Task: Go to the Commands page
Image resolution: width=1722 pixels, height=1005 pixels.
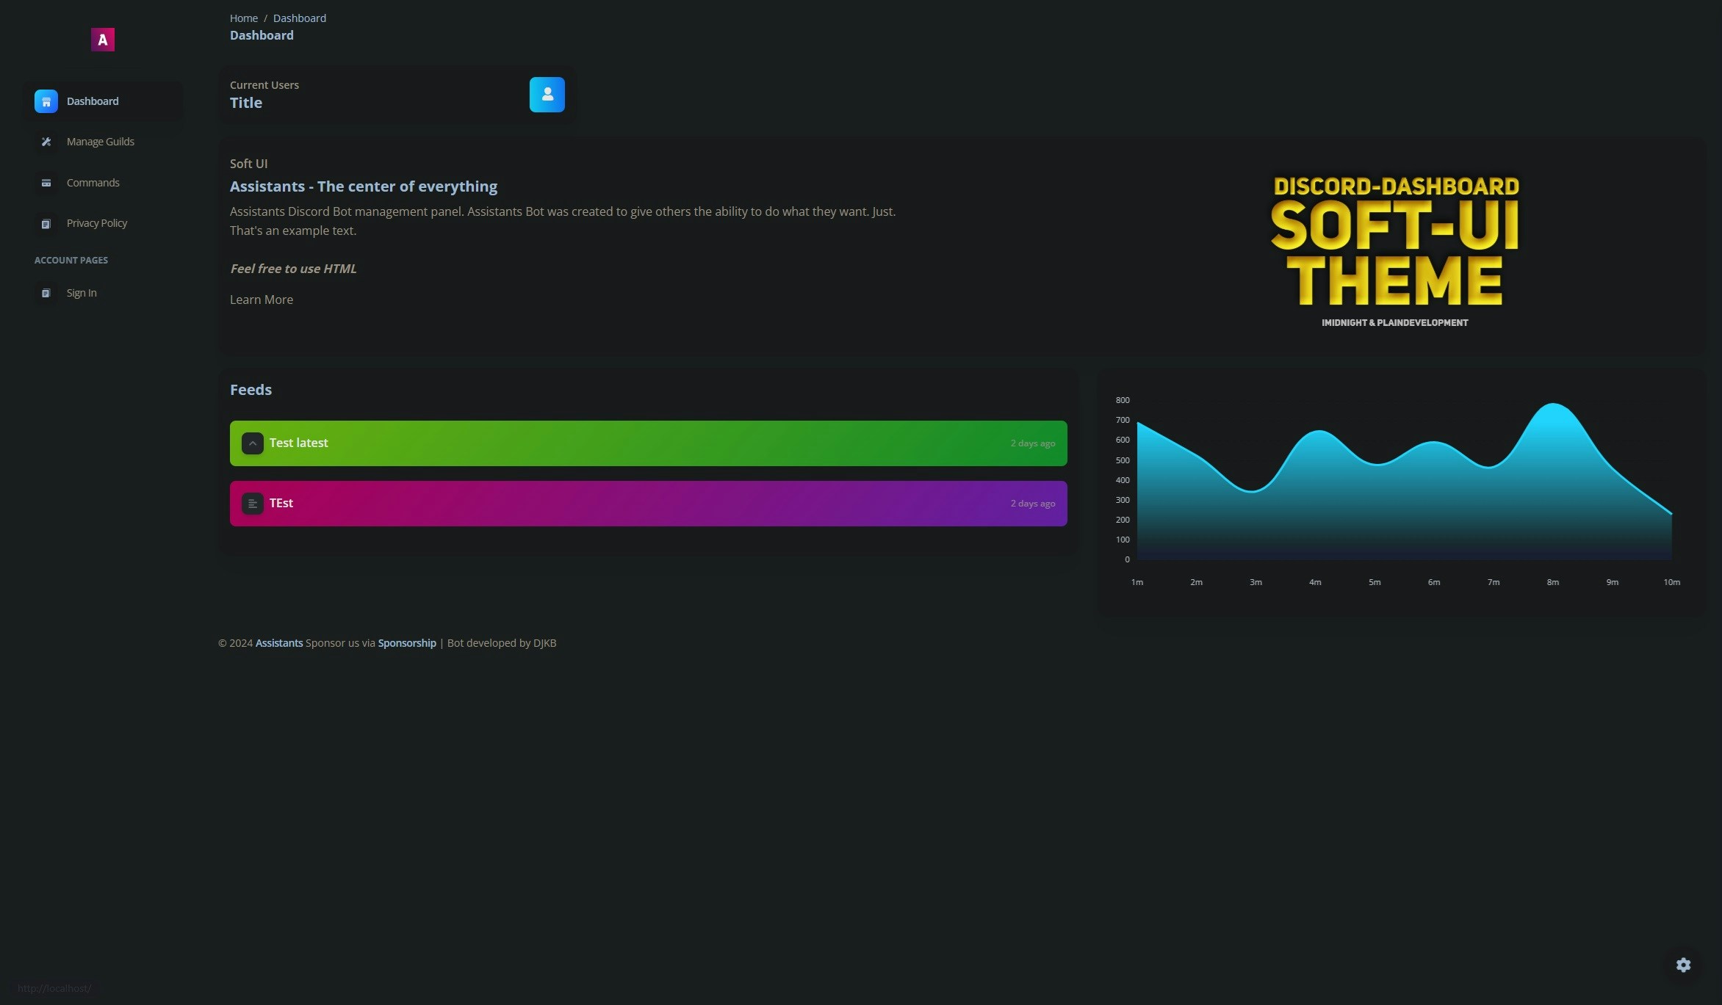Action: (93, 183)
